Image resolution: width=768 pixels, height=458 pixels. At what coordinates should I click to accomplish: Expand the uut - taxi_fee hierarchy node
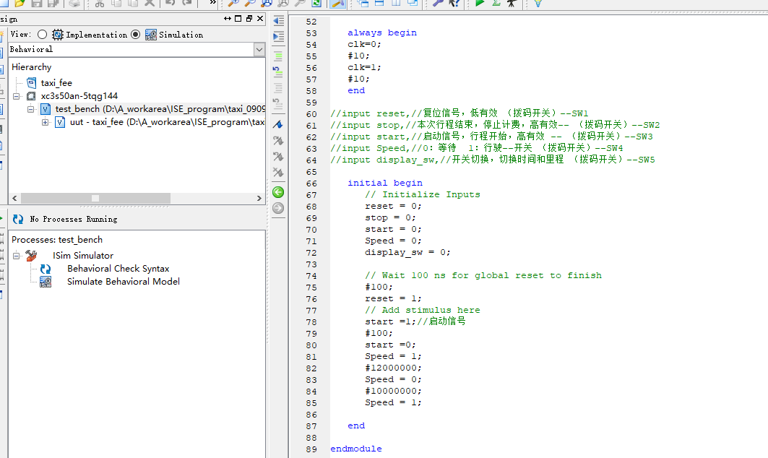(46, 123)
